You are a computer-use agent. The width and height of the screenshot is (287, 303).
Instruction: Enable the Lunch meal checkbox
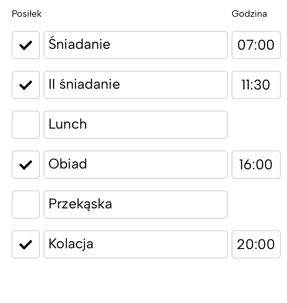coord(26,125)
